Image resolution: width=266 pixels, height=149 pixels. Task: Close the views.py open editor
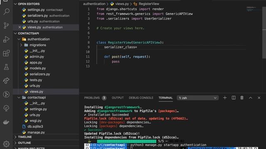(x=20, y=27)
